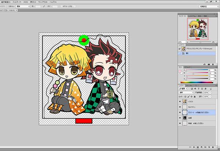Click the Navigator zoom percentage field
Screen dimensions: 220x151
point(181,42)
